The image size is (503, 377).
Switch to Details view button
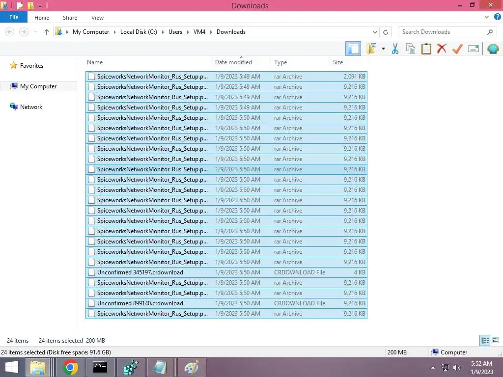point(485,340)
